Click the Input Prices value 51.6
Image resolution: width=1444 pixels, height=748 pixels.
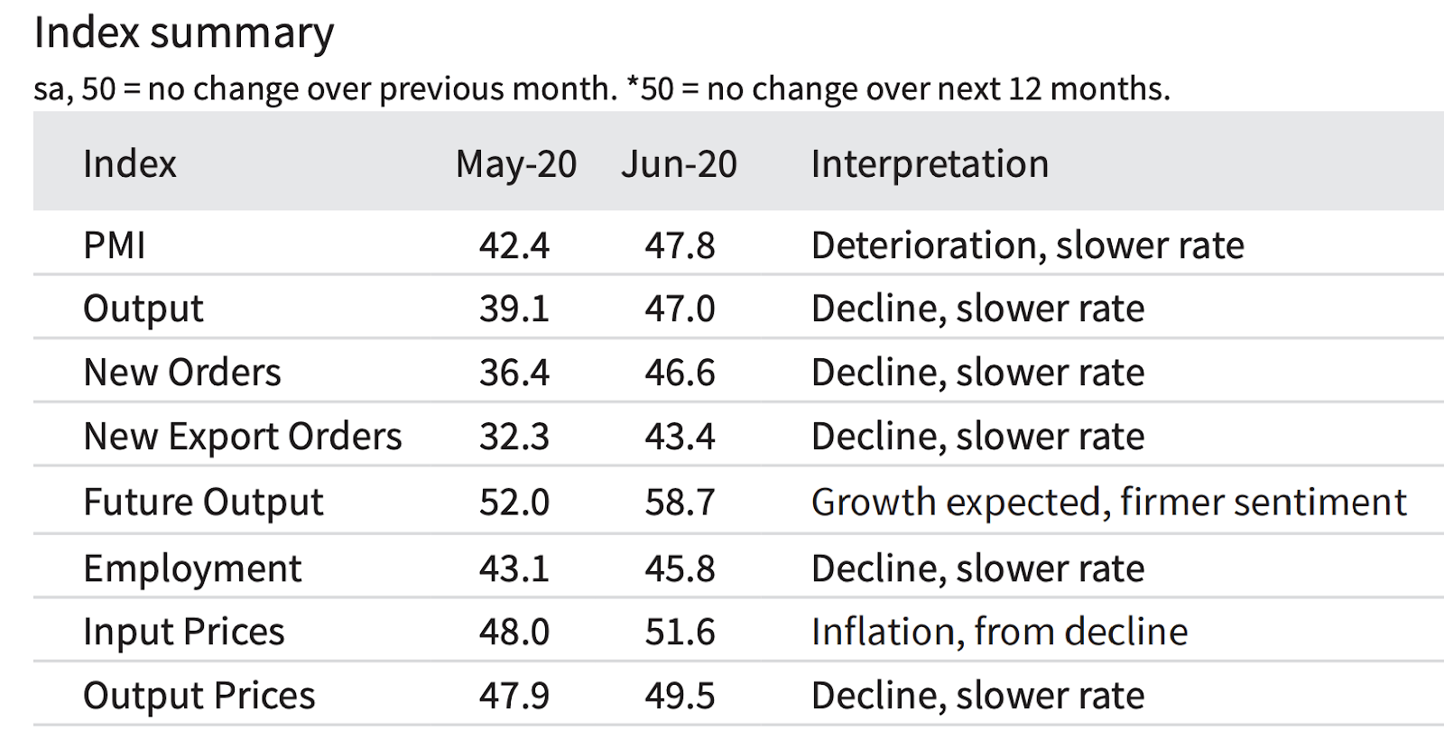click(x=680, y=632)
